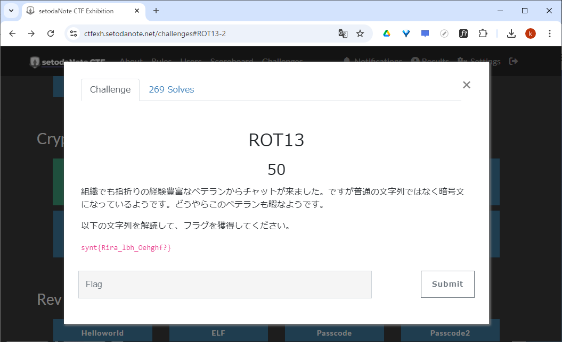
Task: Switch to the Challenge tab
Action: click(110, 89)
